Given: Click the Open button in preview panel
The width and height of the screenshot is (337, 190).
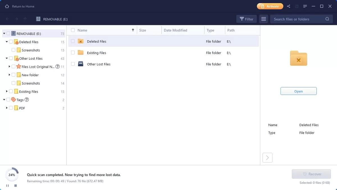Looking at the screenshot, I should point(298,91).
